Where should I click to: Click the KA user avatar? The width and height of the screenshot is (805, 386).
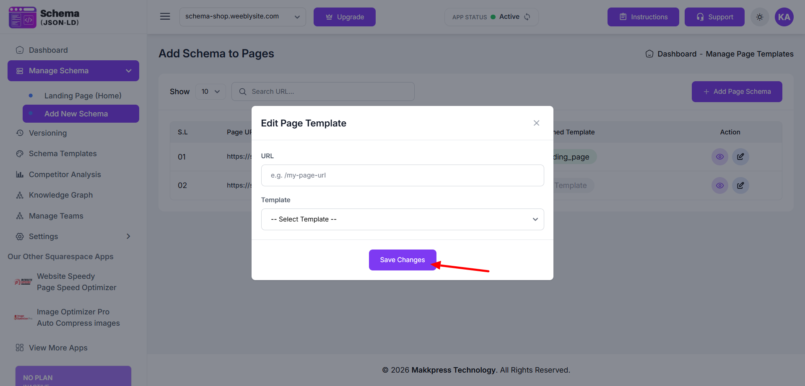coord(784,17)
